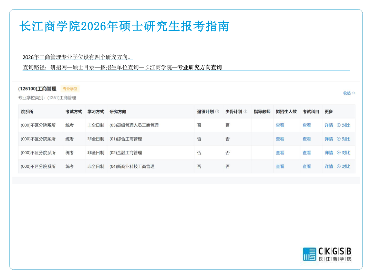
Task: Click the help icon beside 少骨计划
Action: [x=245, y=112]
